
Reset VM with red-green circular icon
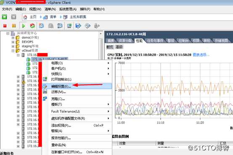coord(32,26)
